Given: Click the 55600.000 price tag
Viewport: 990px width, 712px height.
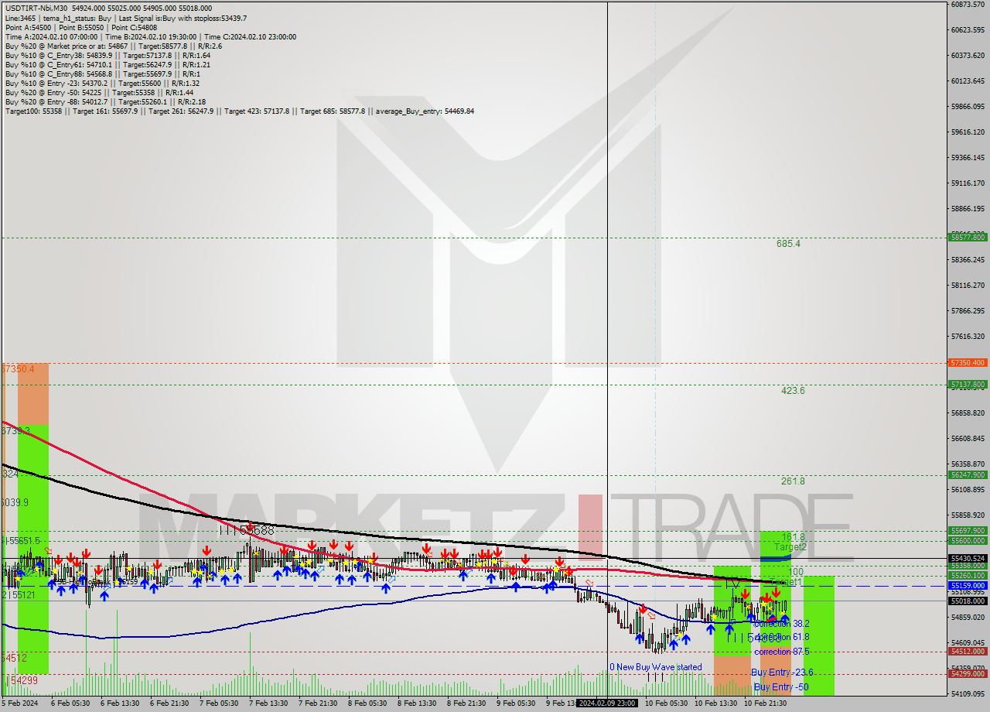Looking at the screenshot, I should (967, 540).
